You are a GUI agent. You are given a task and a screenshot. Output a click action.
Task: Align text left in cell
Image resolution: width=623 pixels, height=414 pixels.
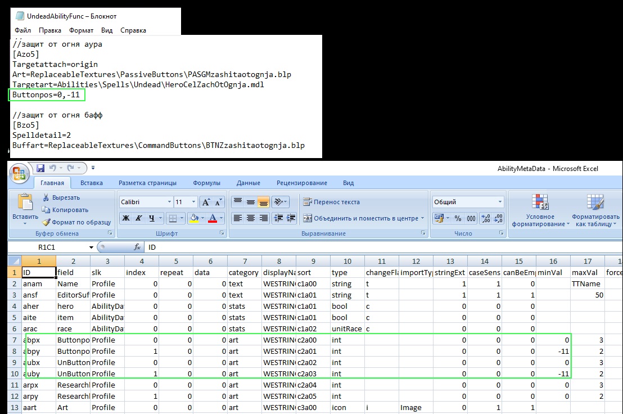point(238,218)
